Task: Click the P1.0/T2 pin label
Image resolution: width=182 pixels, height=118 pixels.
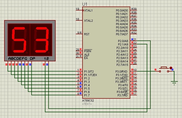Action: point(89,72)
